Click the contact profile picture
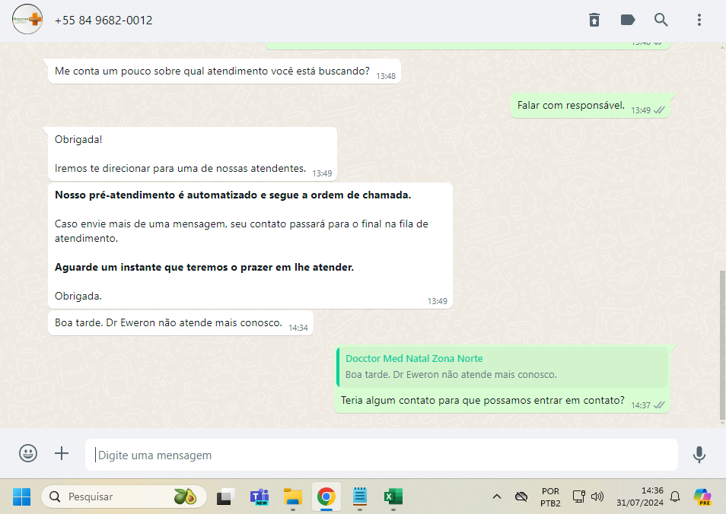This screenshot has width=726, height=514. coord(27,20)
